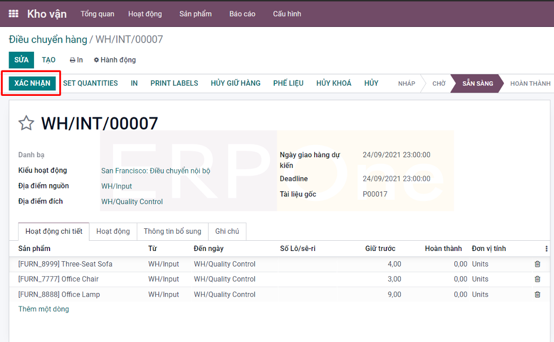554x342 pixels.
Task: Mark WH/INT/00007 as favorite with star
Action: pos(26,123)
